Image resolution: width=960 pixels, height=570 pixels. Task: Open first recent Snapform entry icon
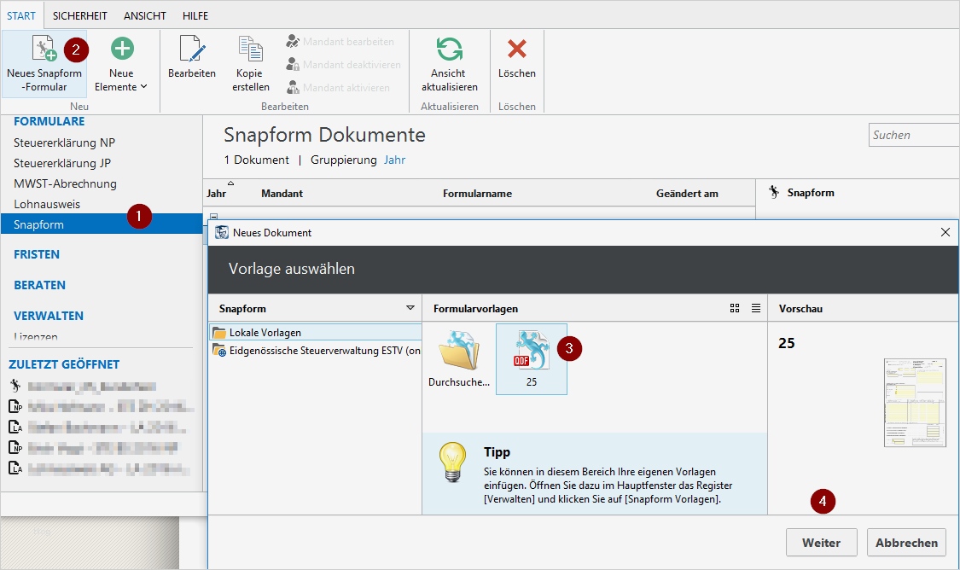click(15, 386)
